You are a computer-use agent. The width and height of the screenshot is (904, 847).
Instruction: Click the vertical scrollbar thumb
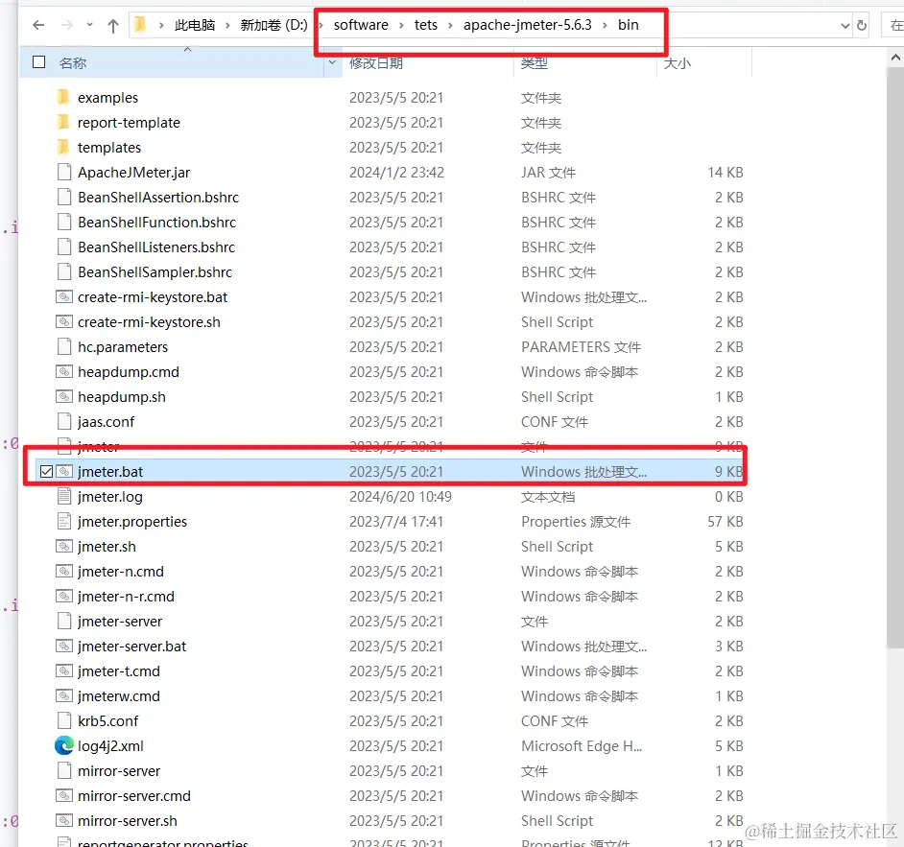[894, 357]
